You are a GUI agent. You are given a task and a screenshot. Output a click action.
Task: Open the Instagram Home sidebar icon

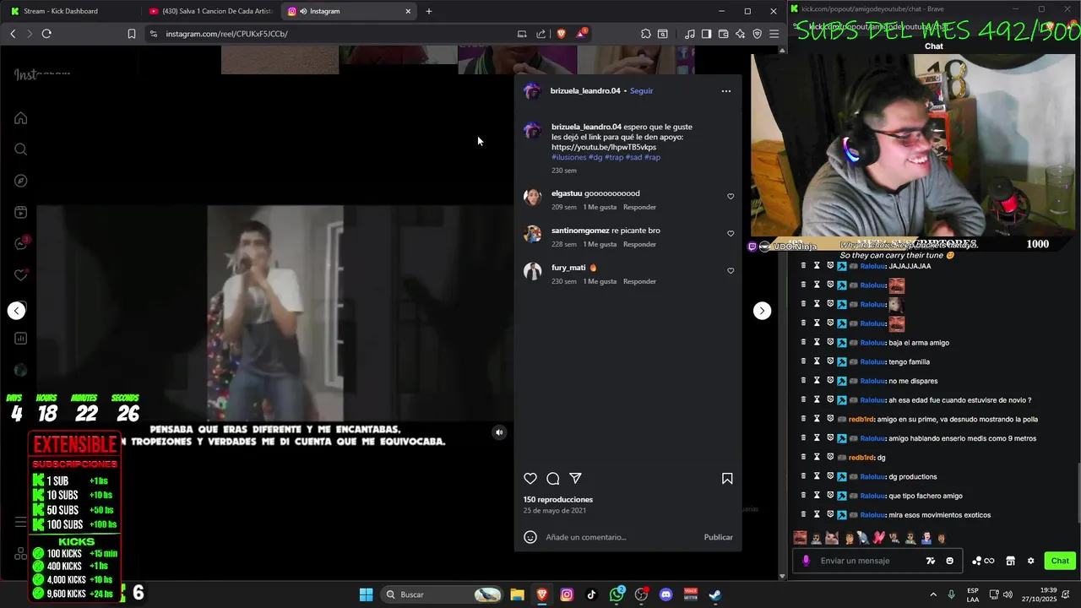coord(21,118)
